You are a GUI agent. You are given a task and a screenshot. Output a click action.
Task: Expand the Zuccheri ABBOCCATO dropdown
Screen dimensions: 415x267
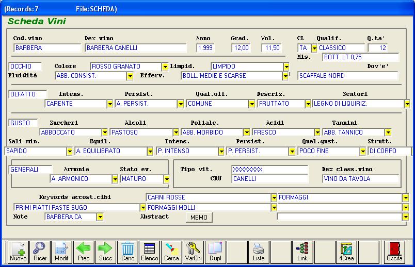pos(105,132)
